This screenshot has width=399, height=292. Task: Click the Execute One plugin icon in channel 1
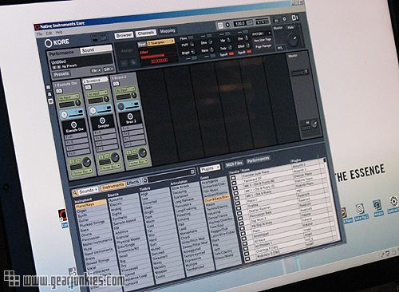click(73, 124)
